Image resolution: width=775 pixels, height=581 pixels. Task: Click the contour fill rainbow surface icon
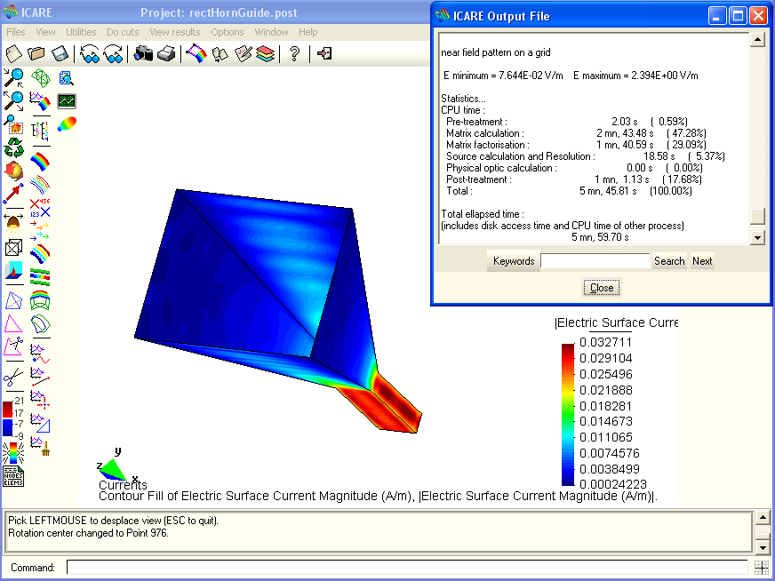[x=40, y=162]
